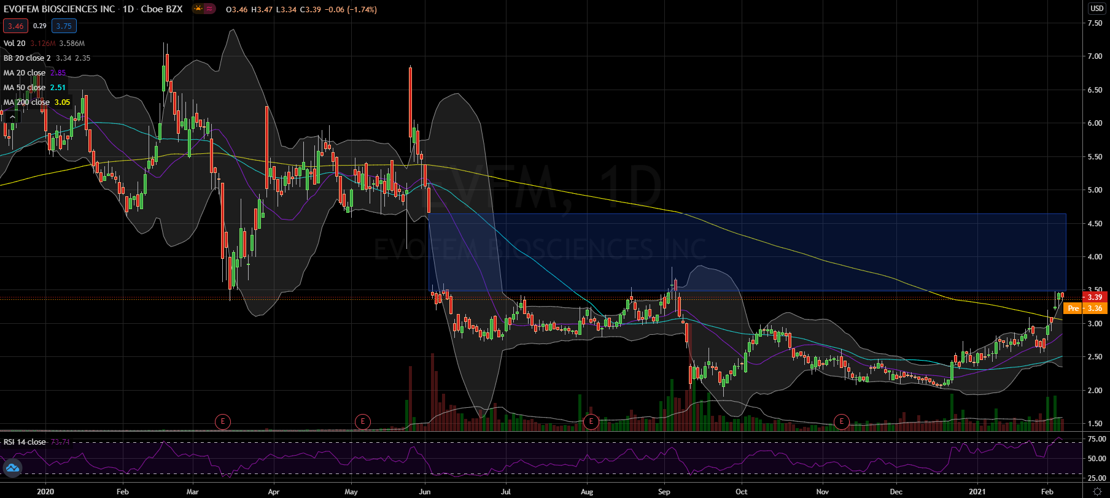The image size is (1110, 498).
Task: Click the blue 3.75 buy price button
Action: [x=63, y=26]
